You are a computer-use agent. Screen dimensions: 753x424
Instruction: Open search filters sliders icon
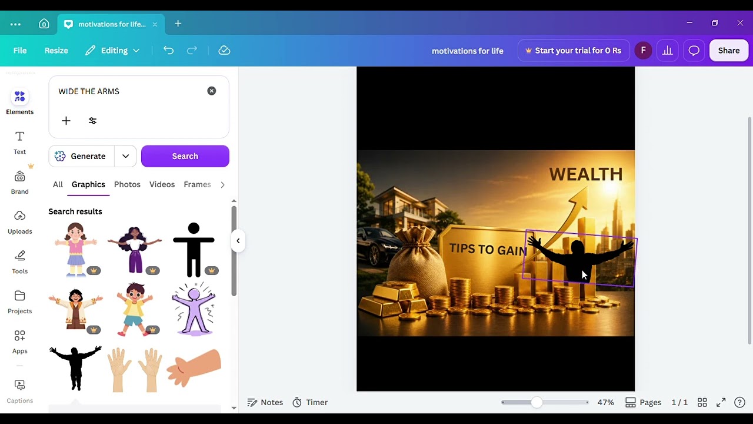(92, 121)
